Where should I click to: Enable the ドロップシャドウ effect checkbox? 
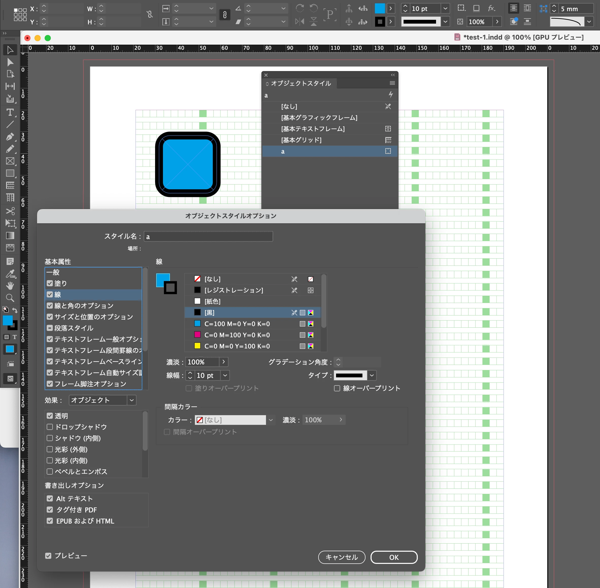pos(50,427)
